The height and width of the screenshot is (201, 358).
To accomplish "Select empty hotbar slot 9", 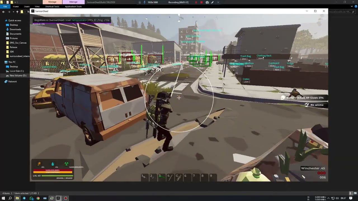I will pos(213,177).
